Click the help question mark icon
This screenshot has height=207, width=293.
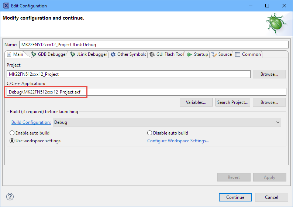10,197
